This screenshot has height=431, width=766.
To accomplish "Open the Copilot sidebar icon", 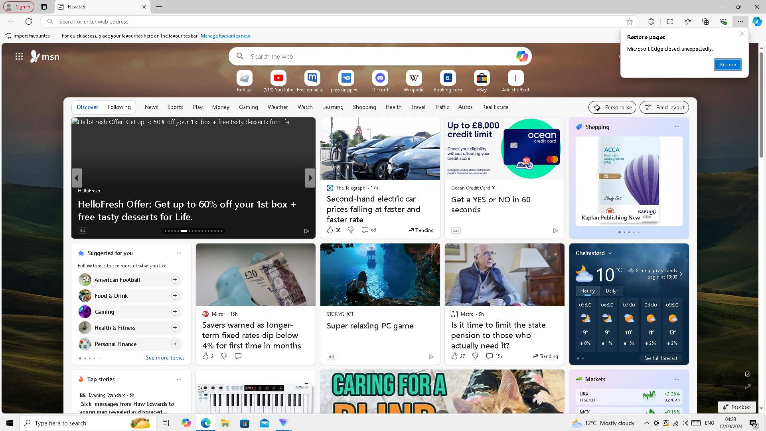I will tap(757, 22).
